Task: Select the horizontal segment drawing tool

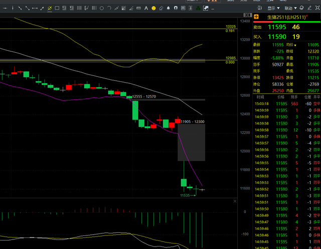Action: [35, 8]
